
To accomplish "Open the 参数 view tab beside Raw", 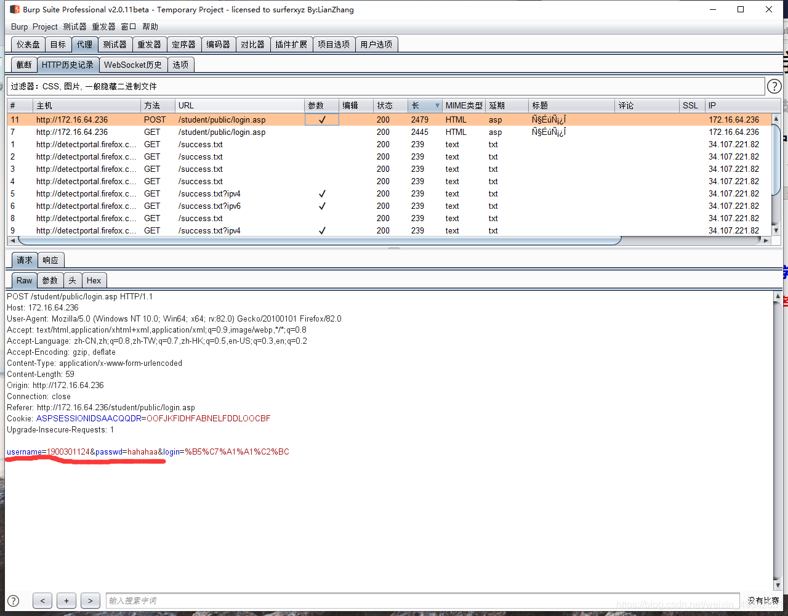I will coord(50,280).
